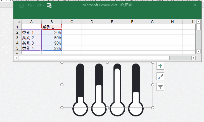The image size is (204, 122).
Task: Open Chart Styles paintbrush button
Action: (160, 76)
